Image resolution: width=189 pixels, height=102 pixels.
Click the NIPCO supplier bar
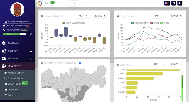point(145,74)
